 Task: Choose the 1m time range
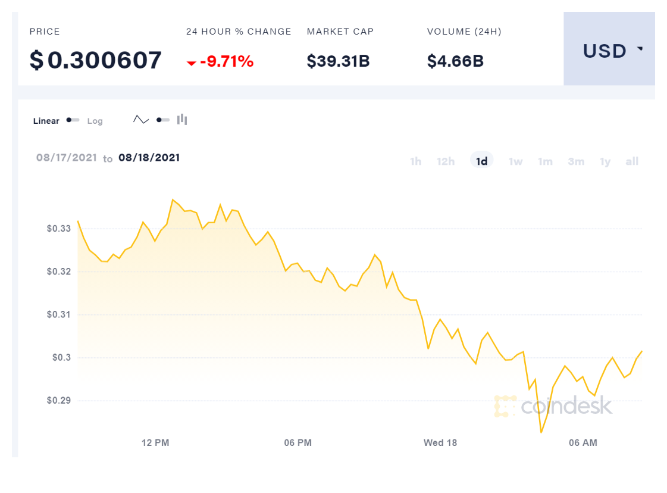[x=545, y=161]
